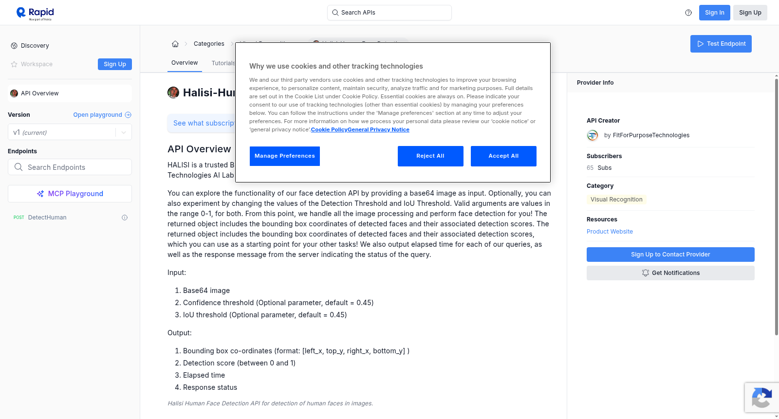Click the 'API Overview' main heading
779x419 pixels.
point(199,149)
